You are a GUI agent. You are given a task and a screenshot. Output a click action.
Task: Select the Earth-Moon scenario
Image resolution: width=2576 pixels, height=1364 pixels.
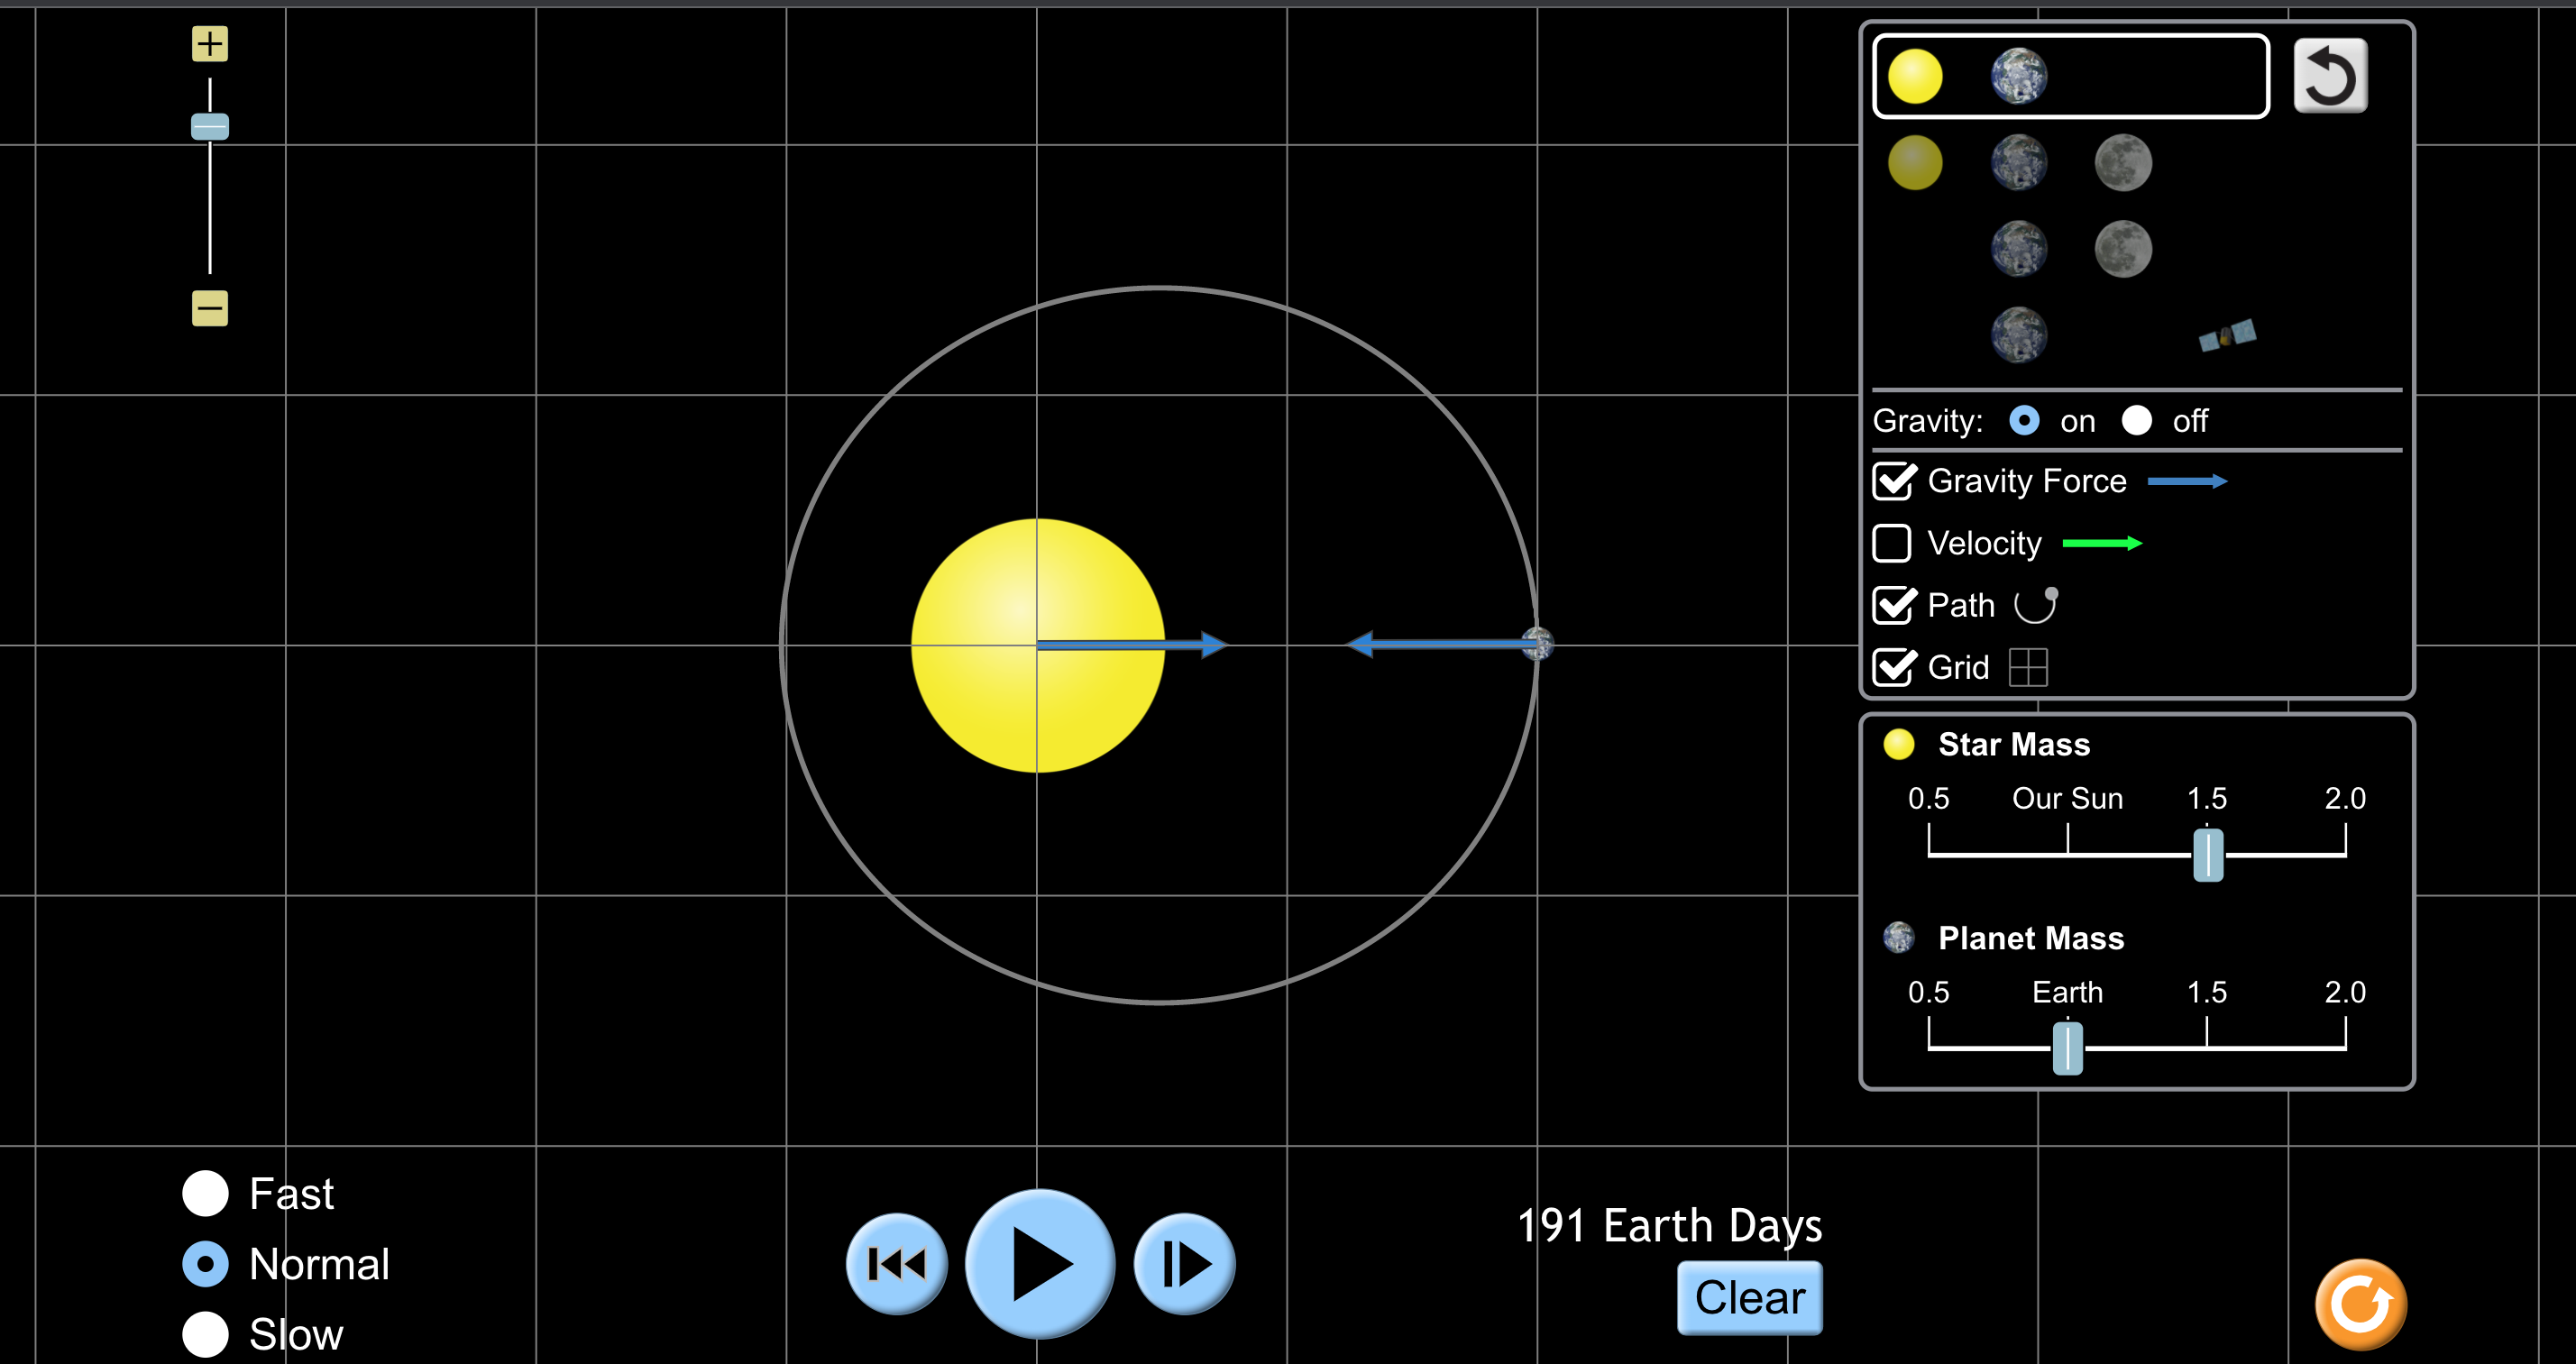(2070, 248)
